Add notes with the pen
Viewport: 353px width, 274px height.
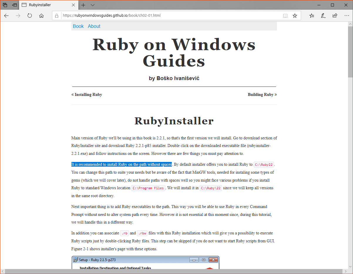click(323, 16)
